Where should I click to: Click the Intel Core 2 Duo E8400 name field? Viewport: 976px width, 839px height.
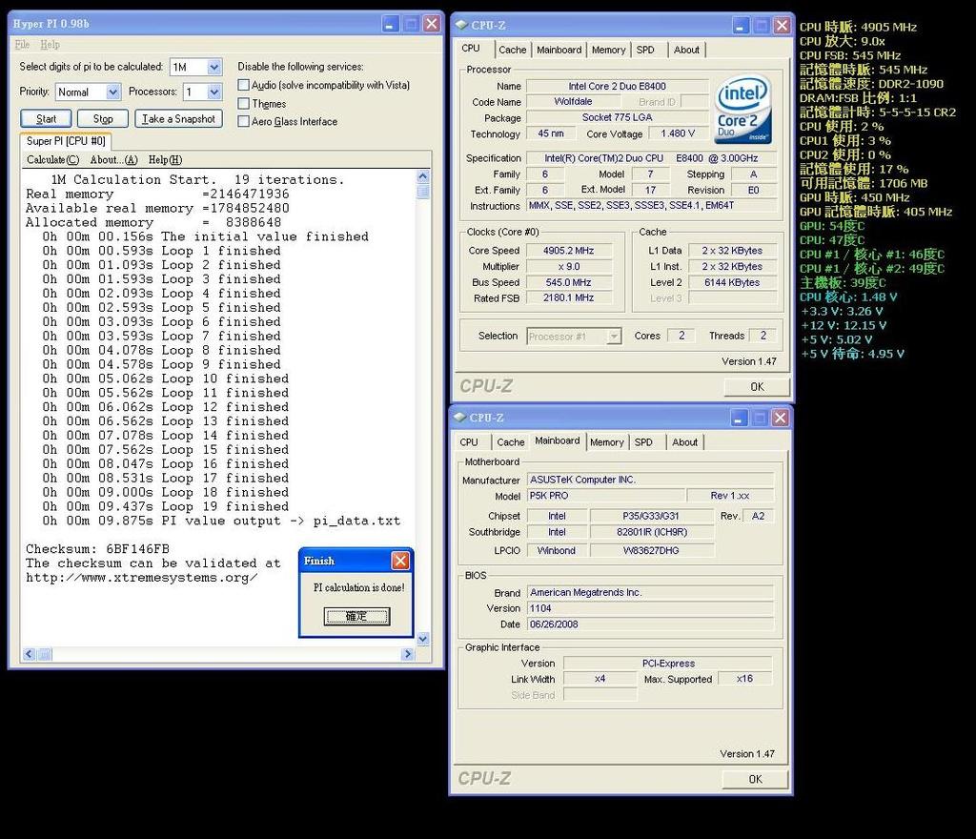[617, 87]
